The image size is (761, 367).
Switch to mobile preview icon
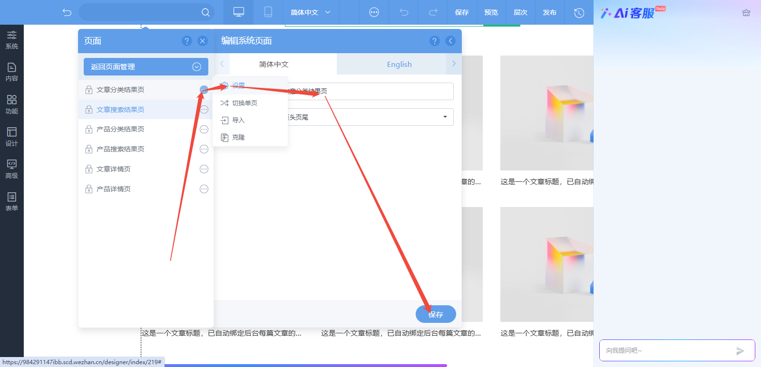click(268, 12)
